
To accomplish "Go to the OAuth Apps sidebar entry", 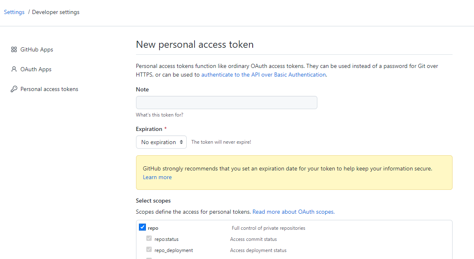I will pos(36,69).
